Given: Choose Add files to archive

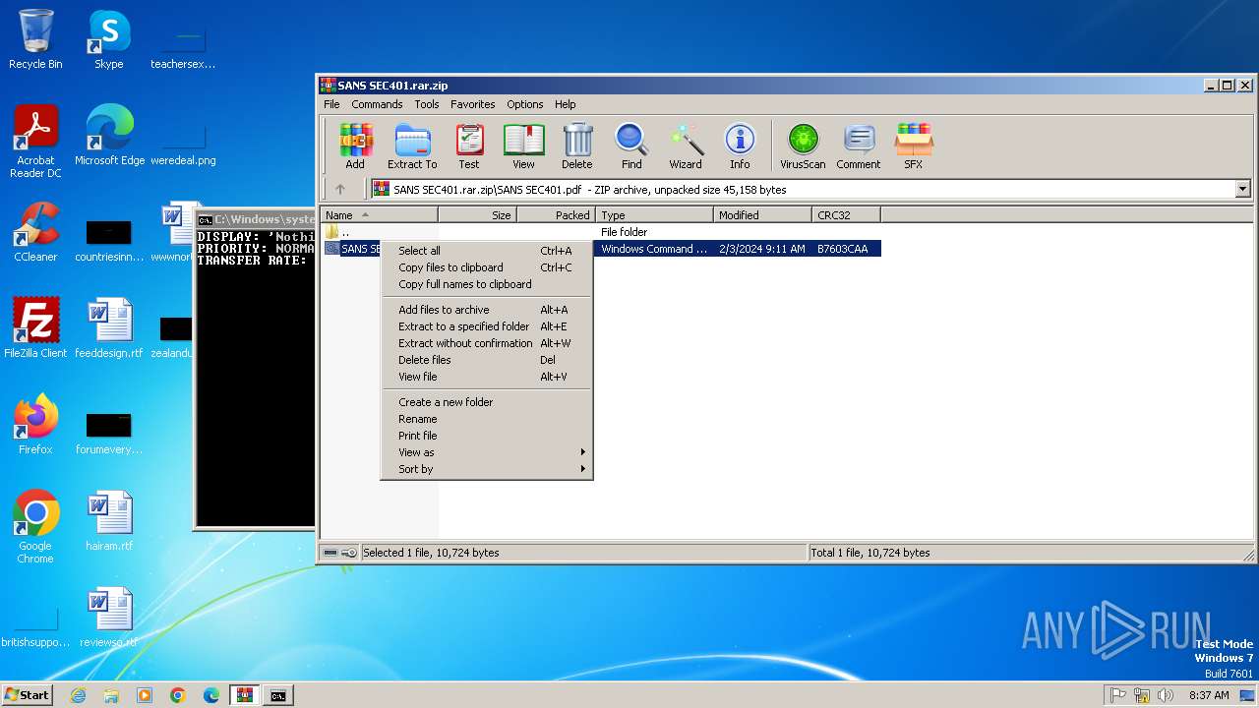Looking at the screenshot, I should pyautogui.click(x=487, y=310).
